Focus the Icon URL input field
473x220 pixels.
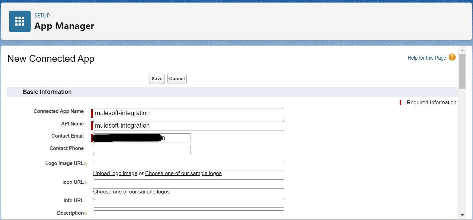(x=189, y=184)
